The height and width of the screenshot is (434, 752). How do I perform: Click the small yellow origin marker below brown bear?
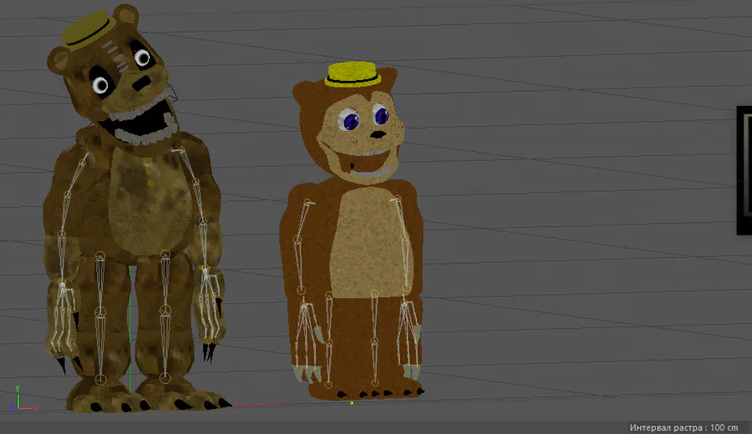click(x=351, y=403)
